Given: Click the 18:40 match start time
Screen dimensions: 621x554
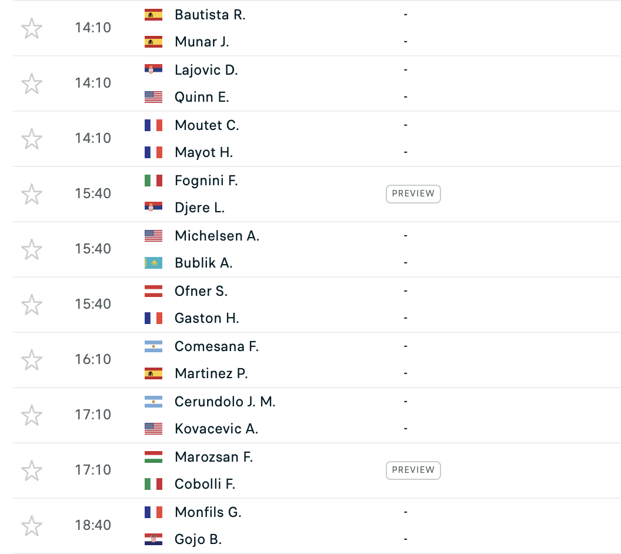Looking at the screenshot, I should click(x=93, y=525).
